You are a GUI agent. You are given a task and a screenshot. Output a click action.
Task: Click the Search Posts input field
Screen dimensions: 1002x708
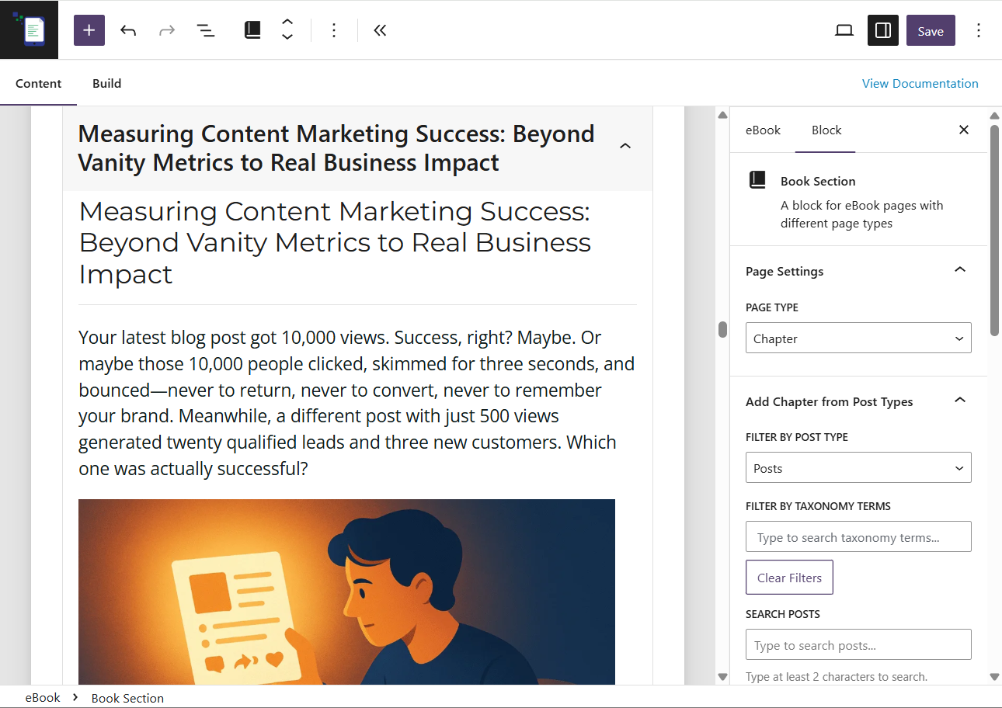(x=858, y=645)
